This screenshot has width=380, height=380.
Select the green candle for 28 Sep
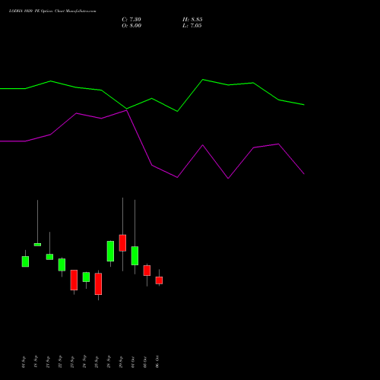click(110, 251)
